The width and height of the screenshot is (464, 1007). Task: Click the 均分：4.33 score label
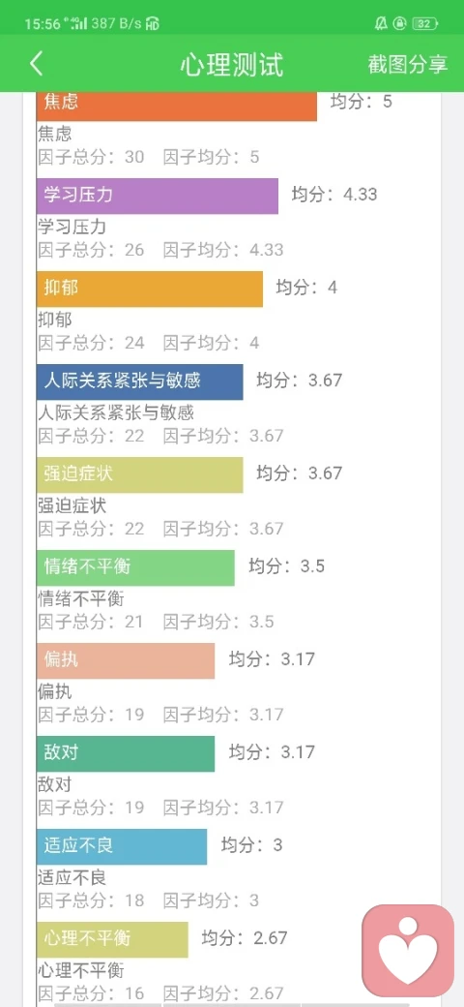point(334,194)
